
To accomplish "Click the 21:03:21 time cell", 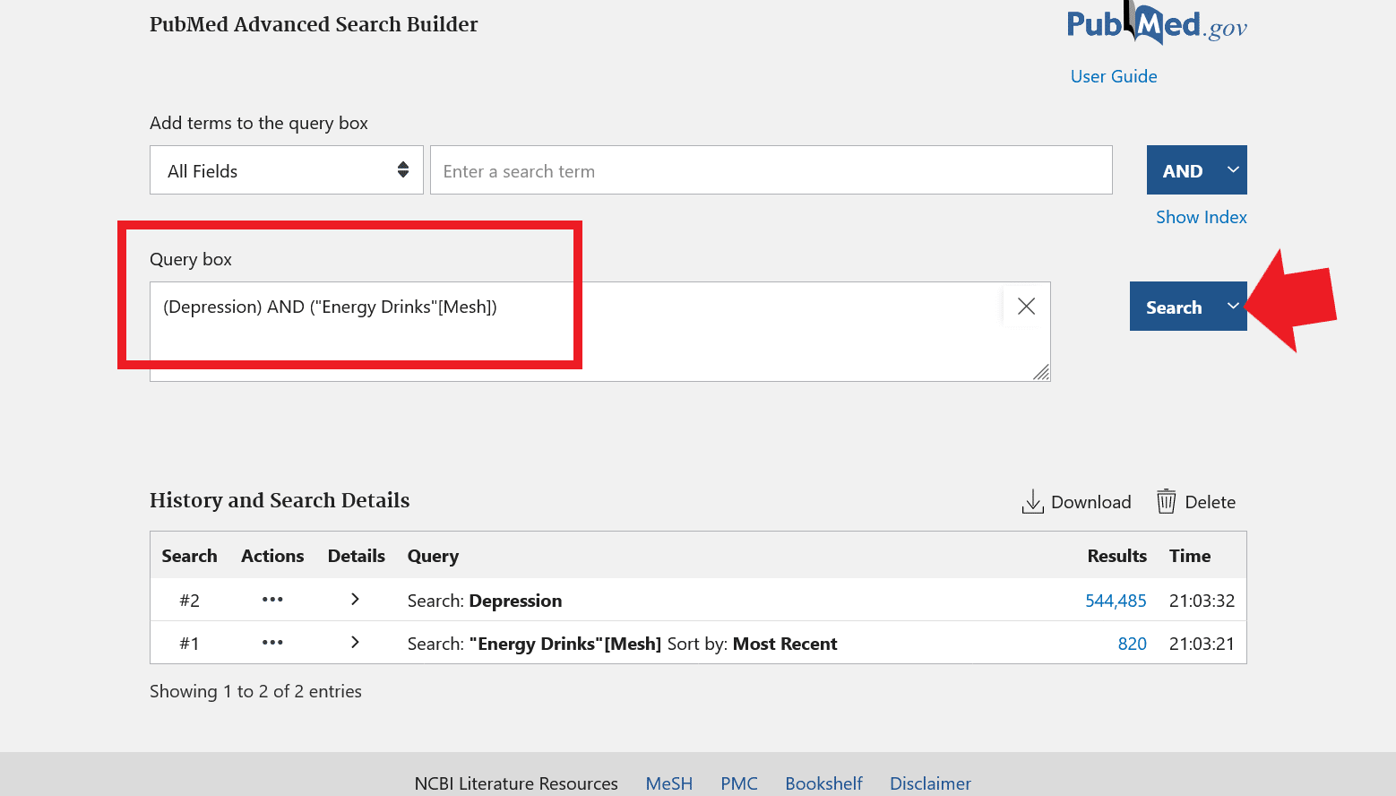I will click(1202, 644).
